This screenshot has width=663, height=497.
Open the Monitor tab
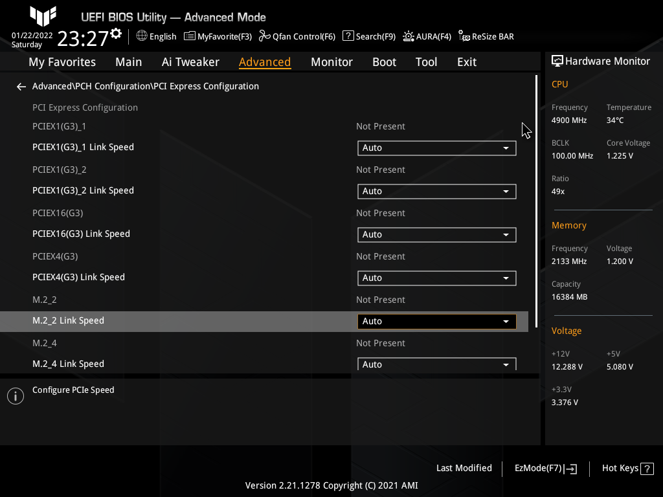(x=331, y=62)
